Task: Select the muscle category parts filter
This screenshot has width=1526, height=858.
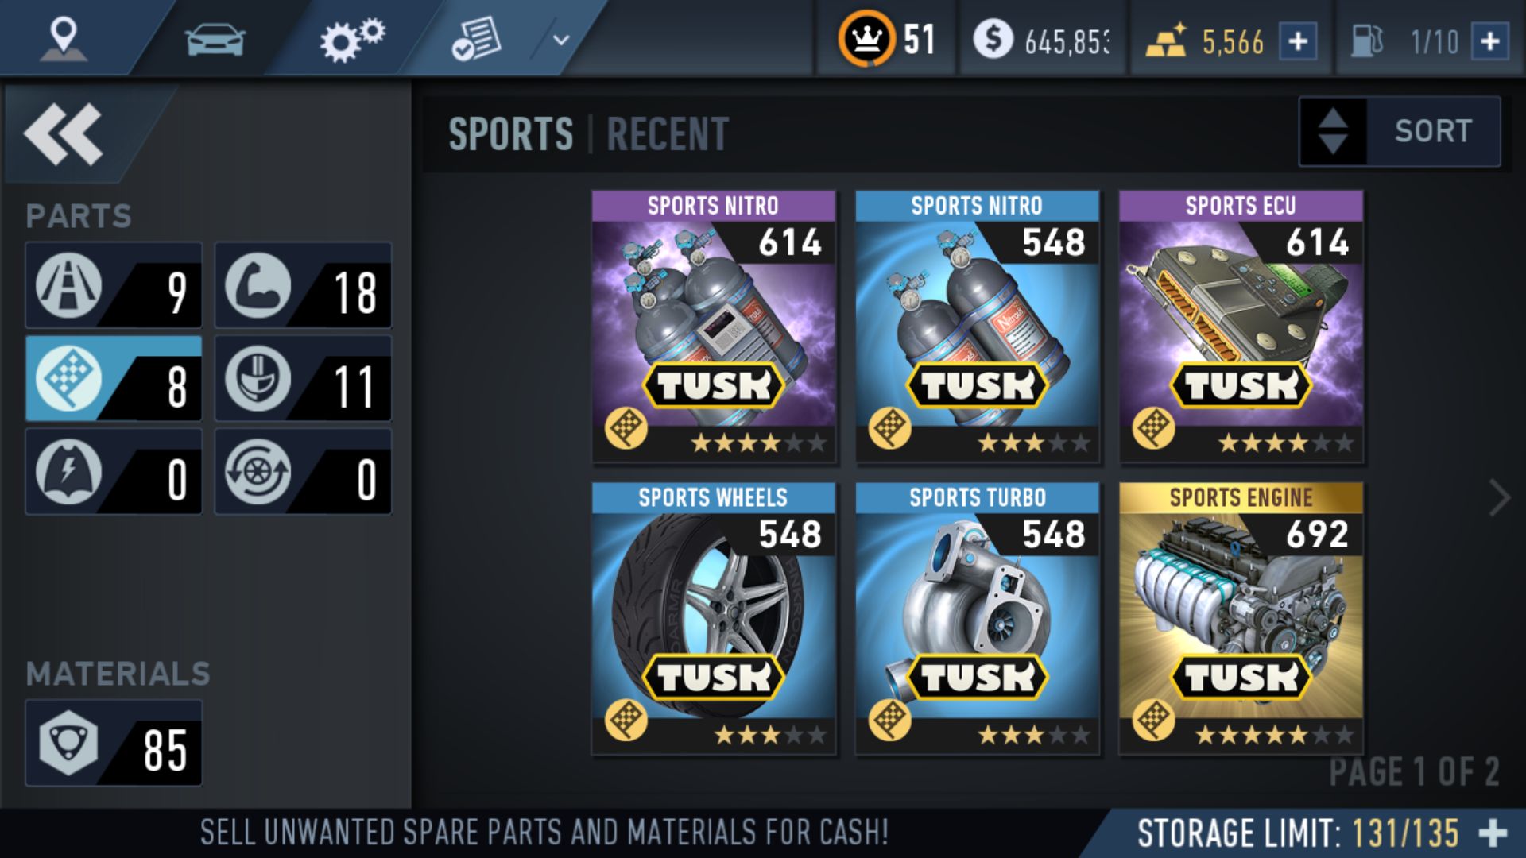Action: click(x=303, y=286)
